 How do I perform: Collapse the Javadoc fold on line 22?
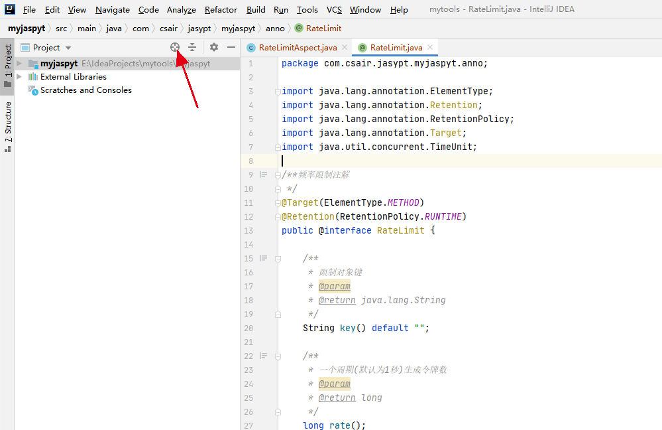pyautogui.click(x=278, y=356)
